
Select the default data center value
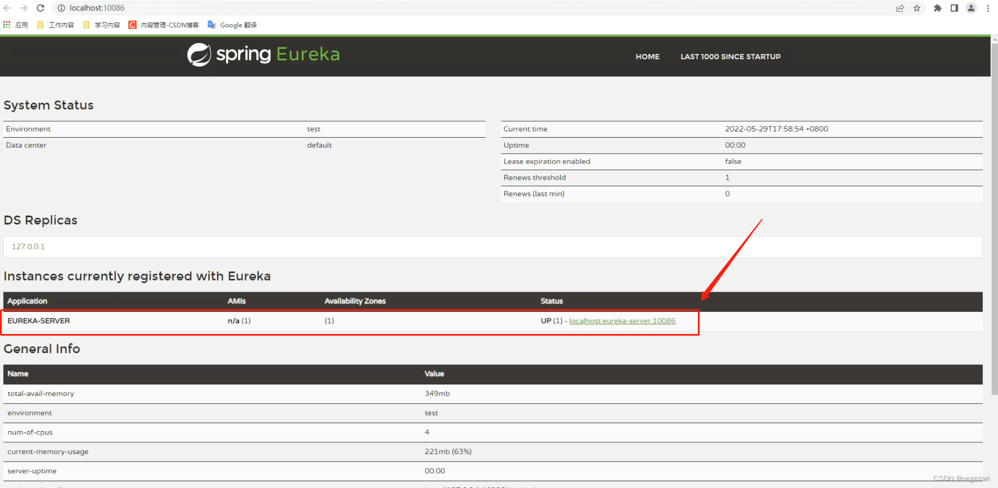coord(319,145)
